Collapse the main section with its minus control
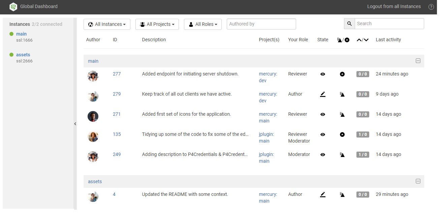Viewport: 441px width, 213px height. 418,61
